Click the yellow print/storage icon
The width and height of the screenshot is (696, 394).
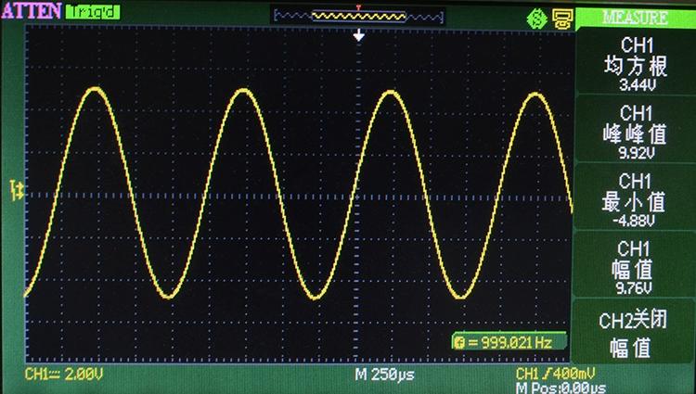[x=561, y=17]
